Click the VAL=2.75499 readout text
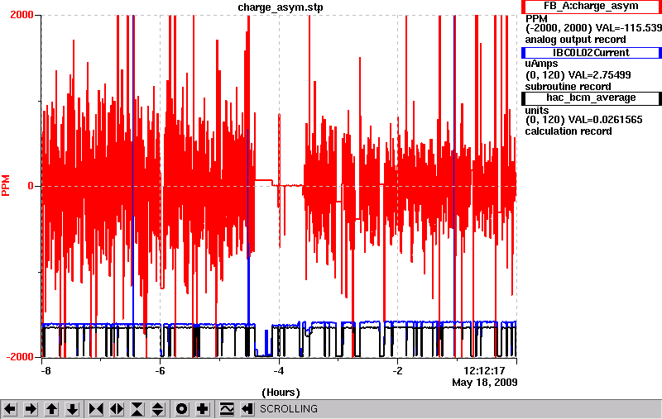 point(600,75)
